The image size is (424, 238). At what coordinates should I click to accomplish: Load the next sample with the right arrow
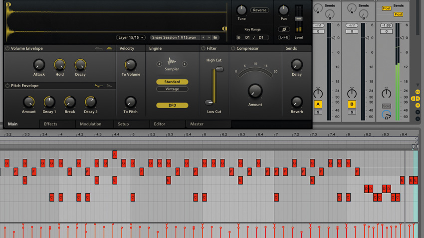[x=209, y=37]
